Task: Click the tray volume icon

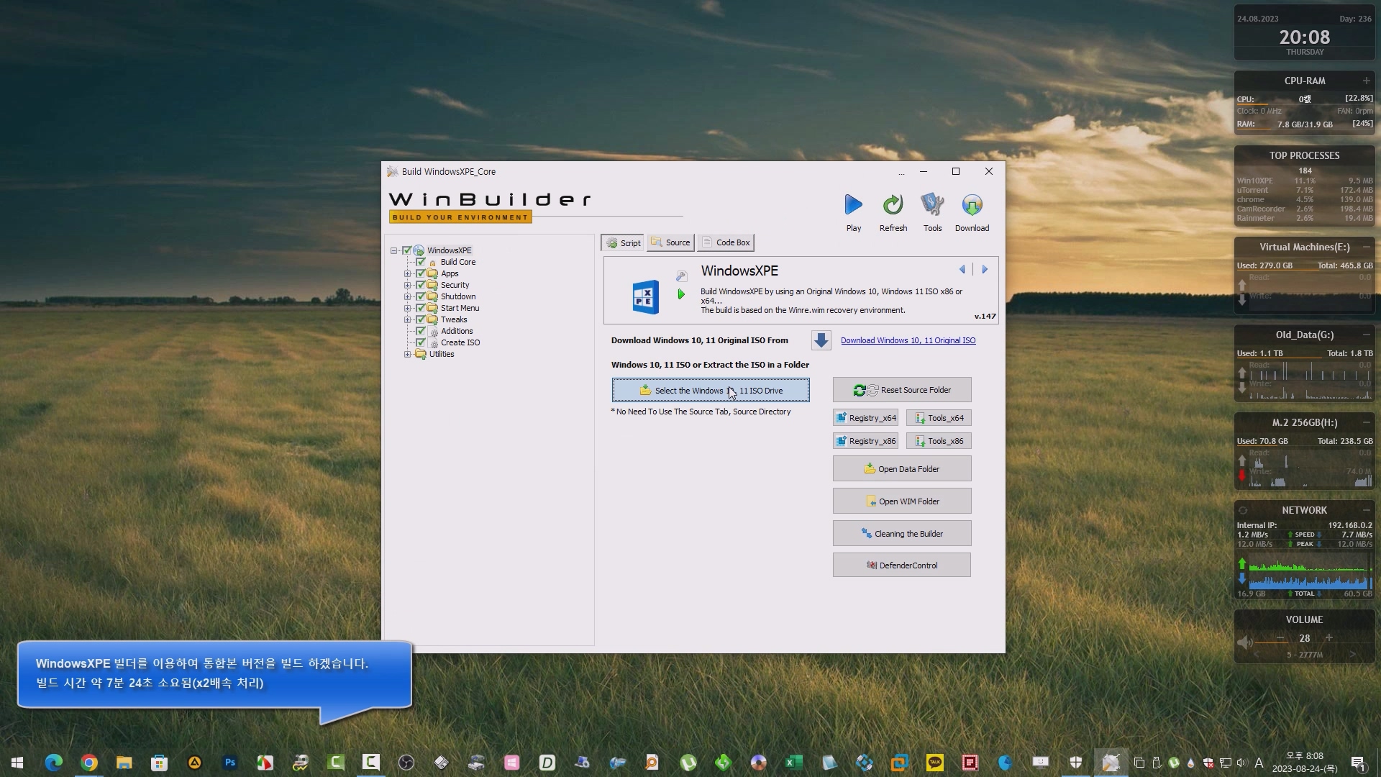Action: [1241, 763]
